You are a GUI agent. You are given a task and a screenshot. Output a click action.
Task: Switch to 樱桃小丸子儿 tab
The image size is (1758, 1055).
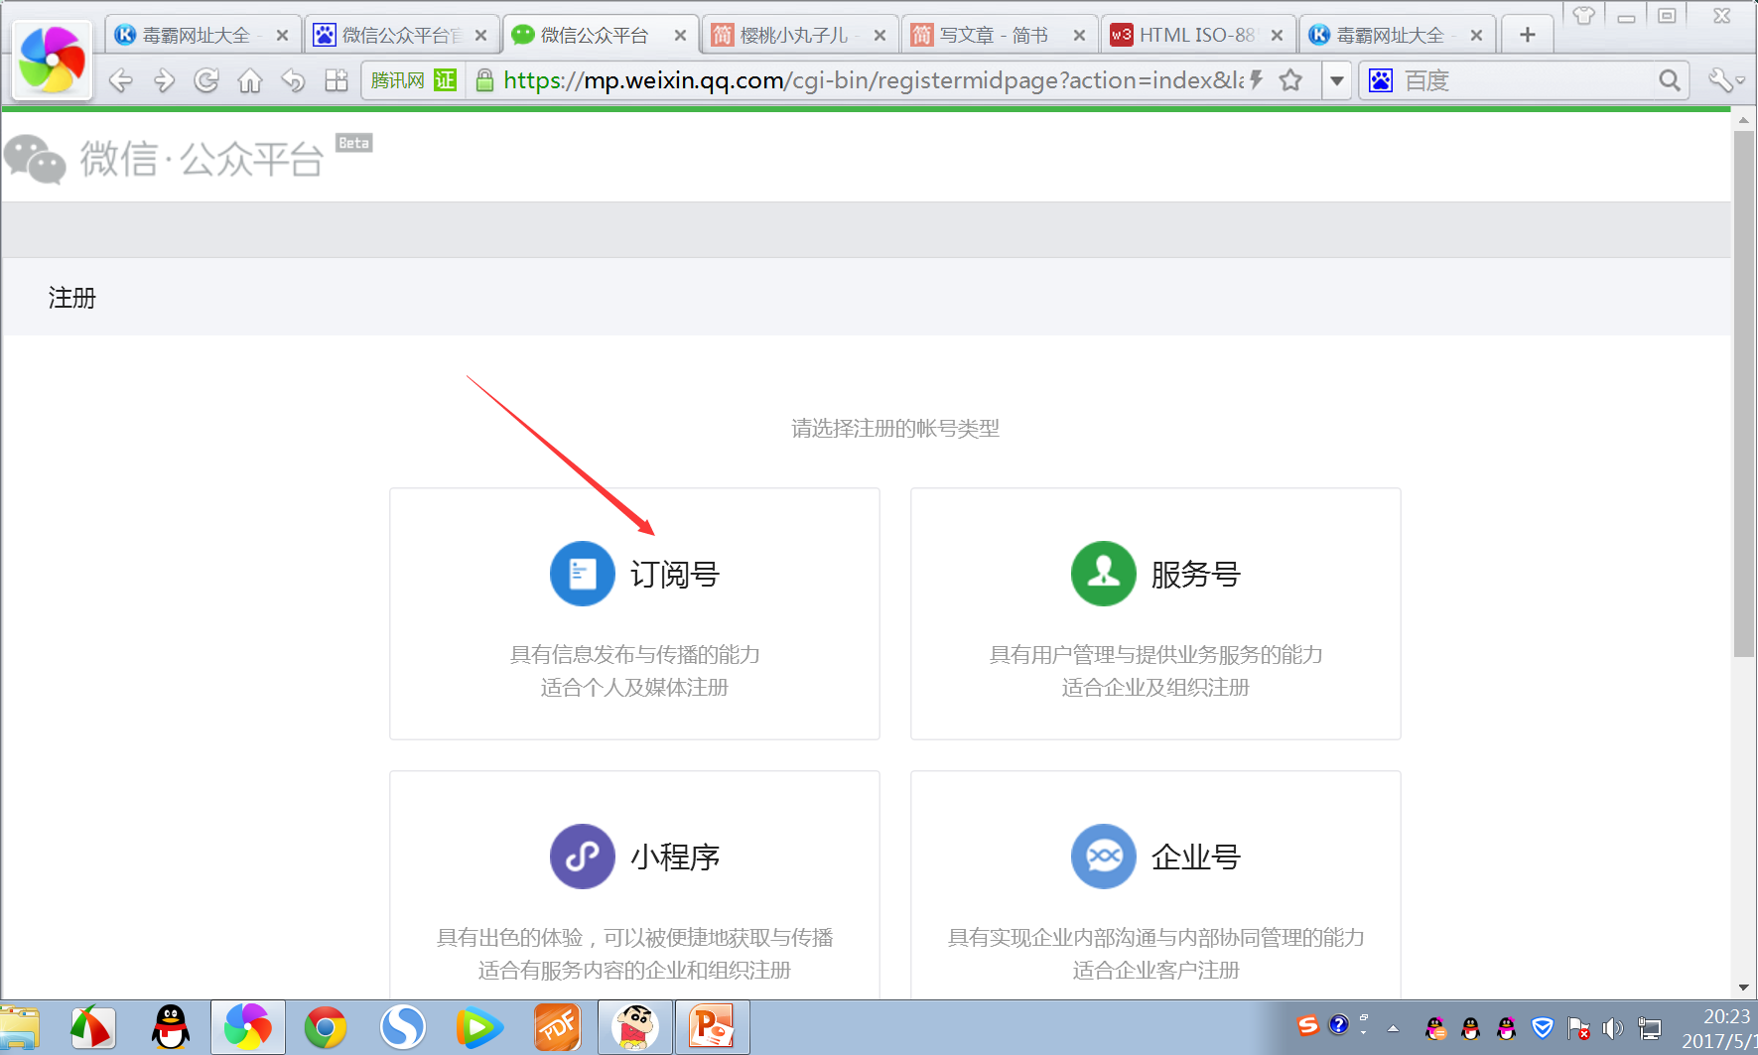(794, 35)
